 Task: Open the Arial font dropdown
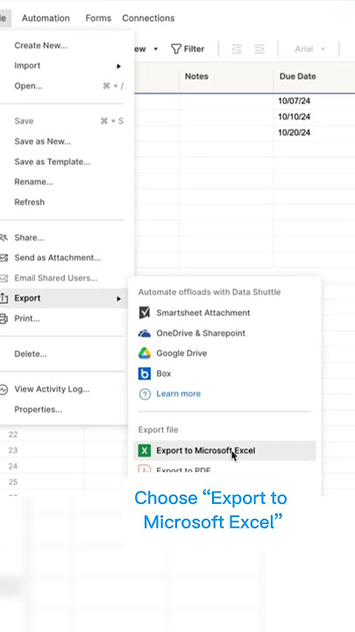[x=309, y=49]
